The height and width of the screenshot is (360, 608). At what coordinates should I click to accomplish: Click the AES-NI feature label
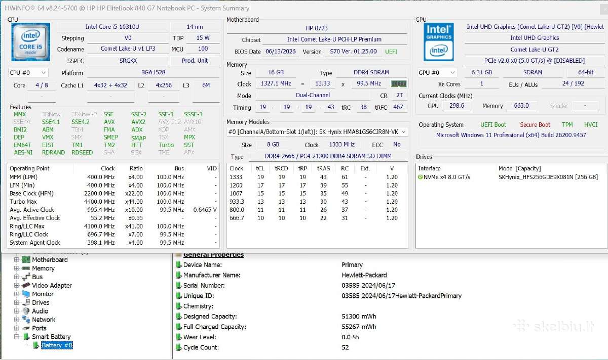click(23, 152)
